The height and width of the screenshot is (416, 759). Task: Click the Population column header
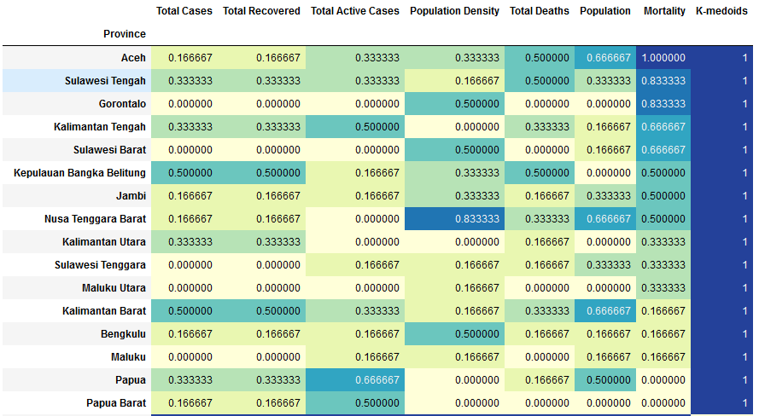605,11
